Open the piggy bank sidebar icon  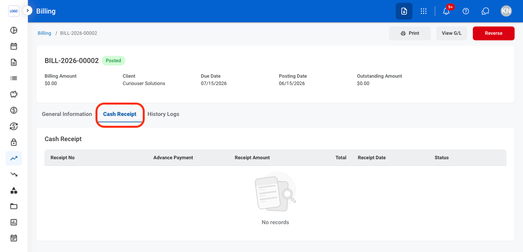pos(14,94)
